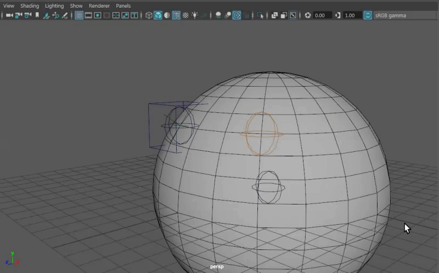The height and width of the screenshot is (273, 439).
Task: Toggle the Depth of Field icon
Action: point(246,15)
